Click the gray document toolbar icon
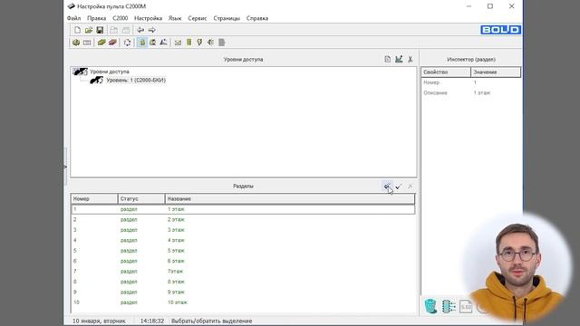580x326 pixels. click(x=221, y=43)
